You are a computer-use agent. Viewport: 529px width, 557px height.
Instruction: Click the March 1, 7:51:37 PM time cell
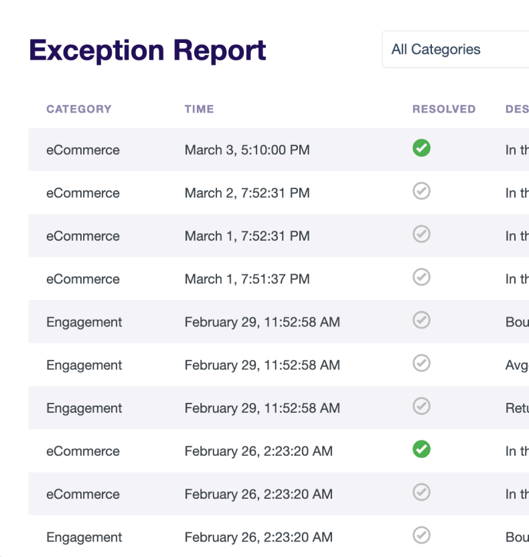click(x=247, y=280)
